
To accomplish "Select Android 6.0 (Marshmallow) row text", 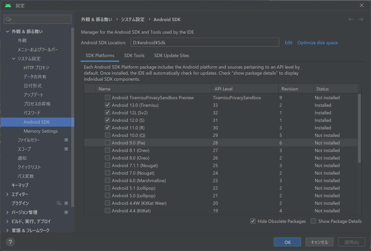I will pos(139,180).
